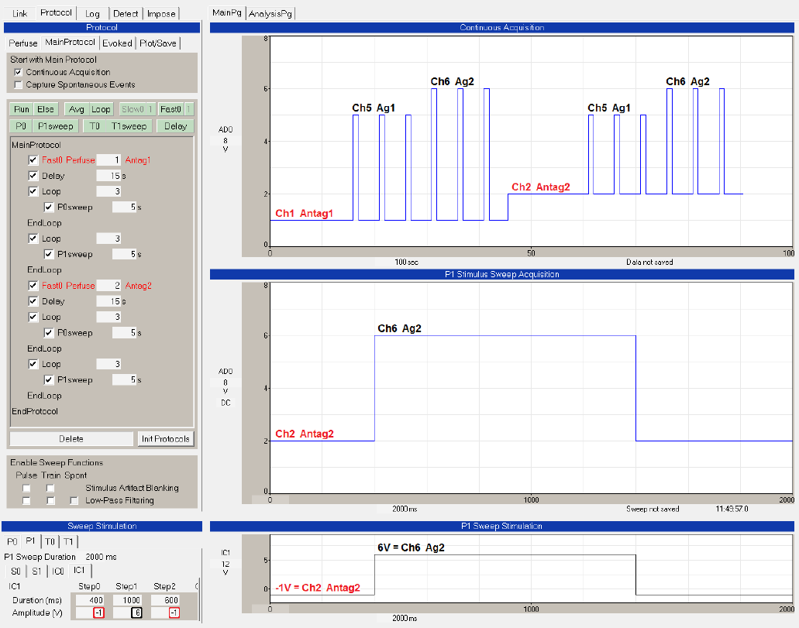Click the Step1 duration field showing 1000

point(127,600)
